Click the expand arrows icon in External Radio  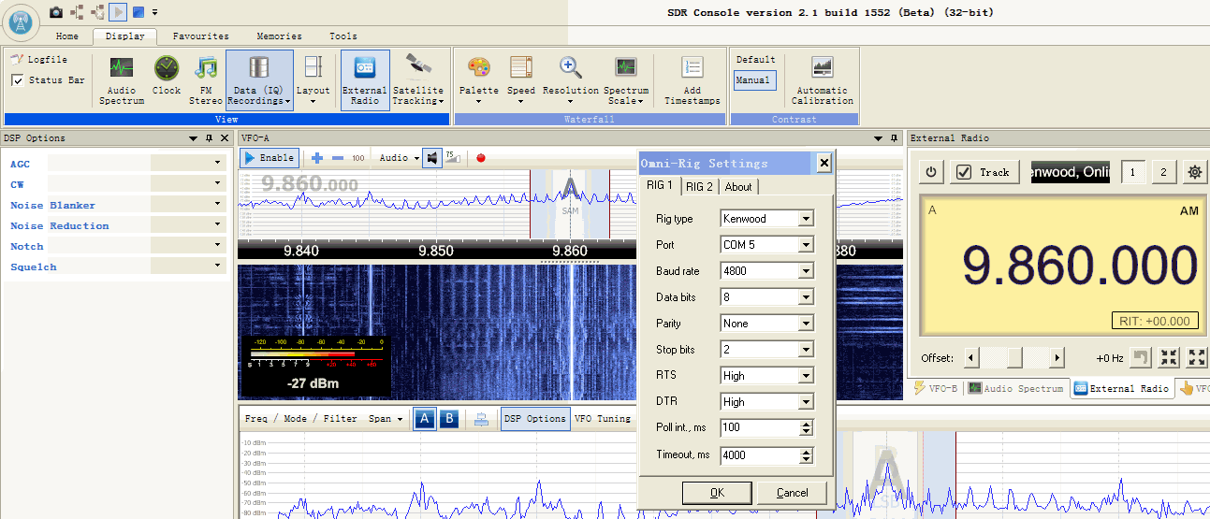click(x=1197, y=357)
